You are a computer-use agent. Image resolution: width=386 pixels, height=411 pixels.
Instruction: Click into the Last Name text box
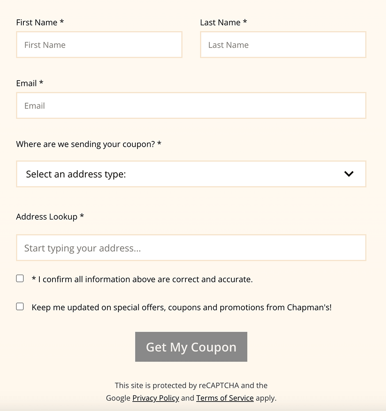click(283, 45)
